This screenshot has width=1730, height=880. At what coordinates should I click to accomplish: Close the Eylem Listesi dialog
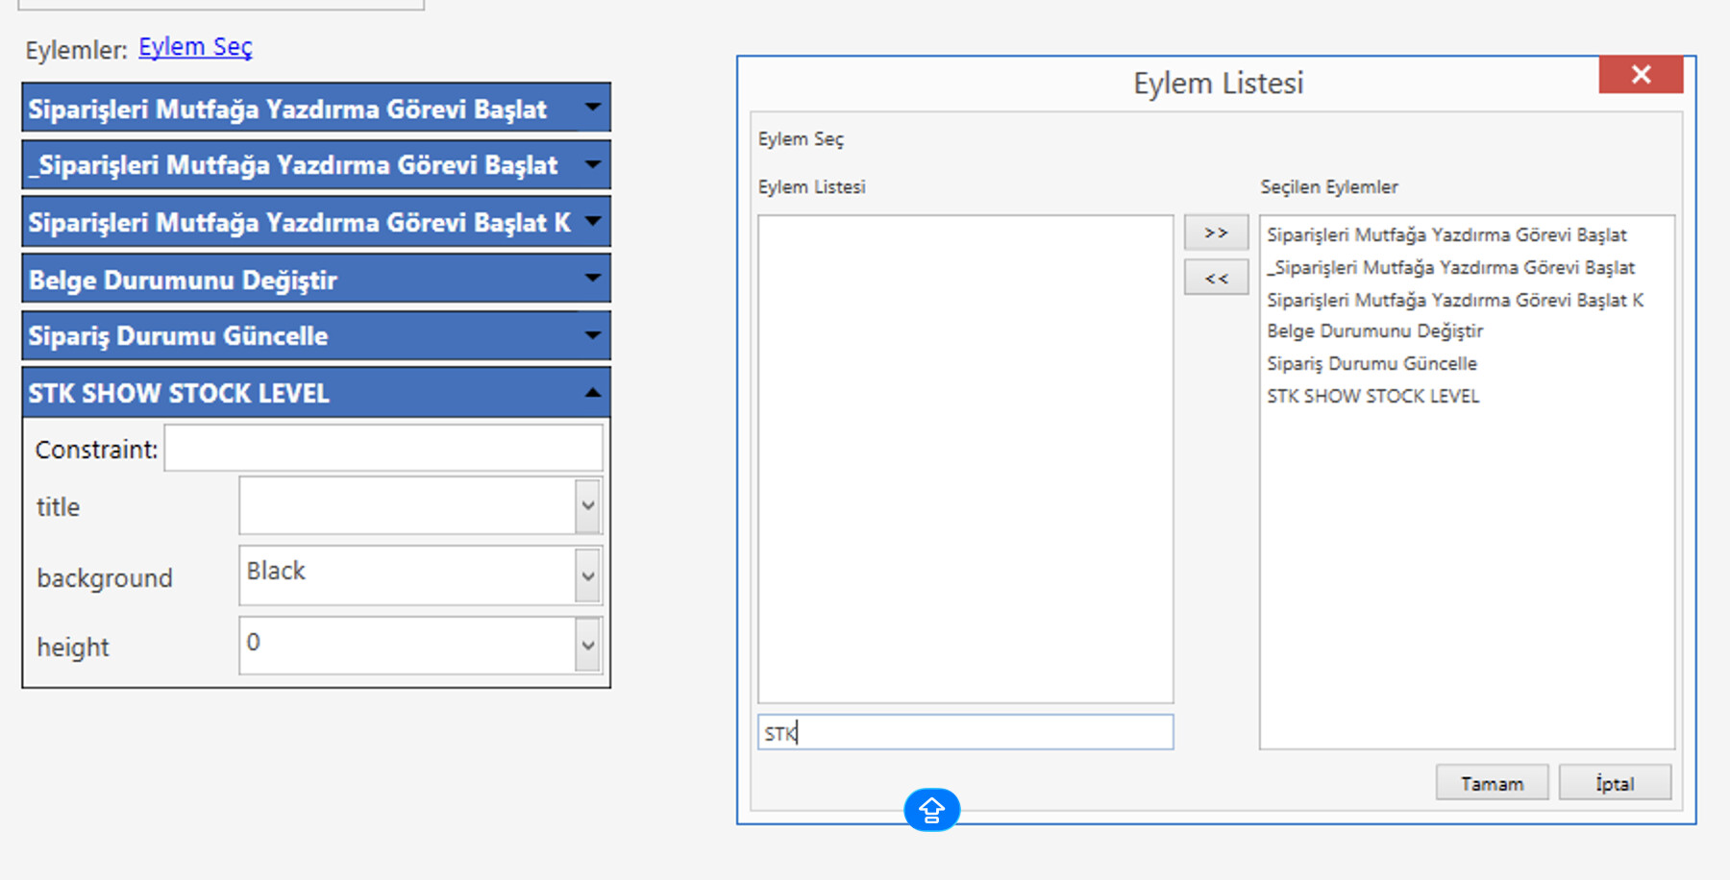click(1640, 75)
